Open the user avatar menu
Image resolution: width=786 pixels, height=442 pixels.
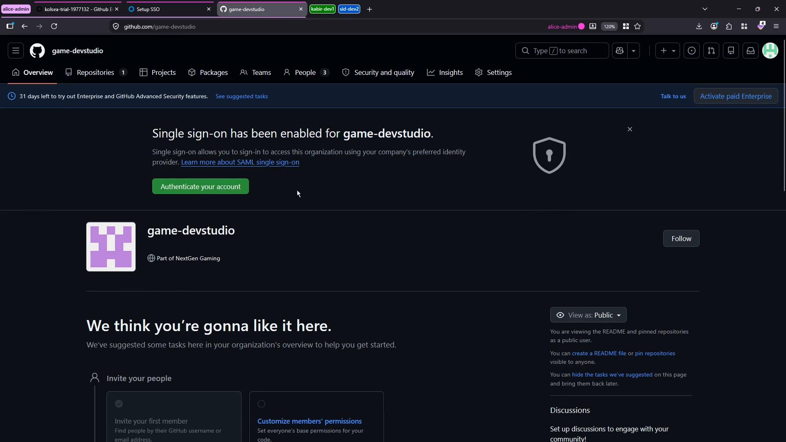pyautogui.click(x=770, y=51)
